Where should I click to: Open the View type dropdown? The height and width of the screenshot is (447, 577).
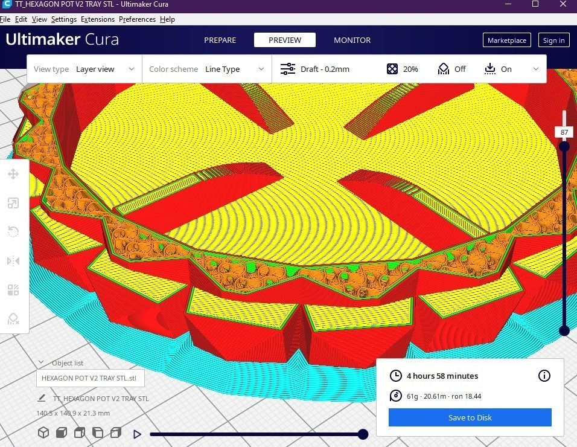pyautogui.click(x=84, y=69)
